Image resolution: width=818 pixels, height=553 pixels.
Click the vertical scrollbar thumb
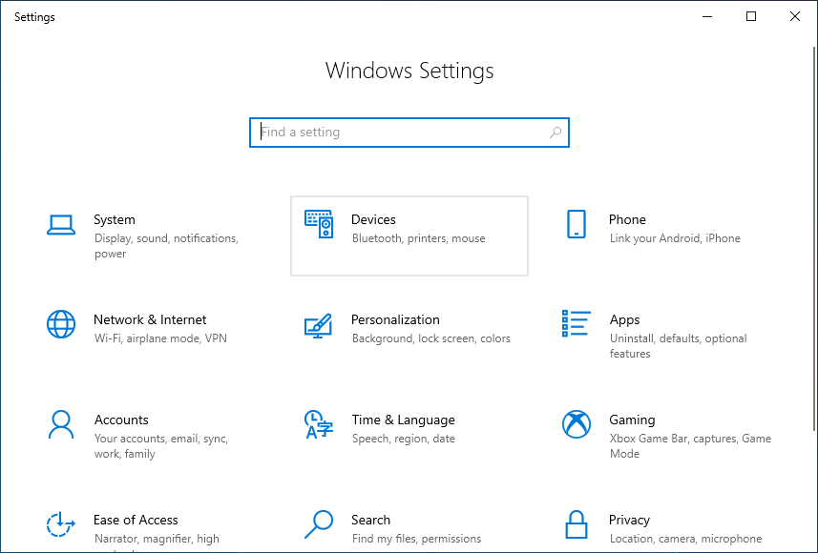coord(814,238)
